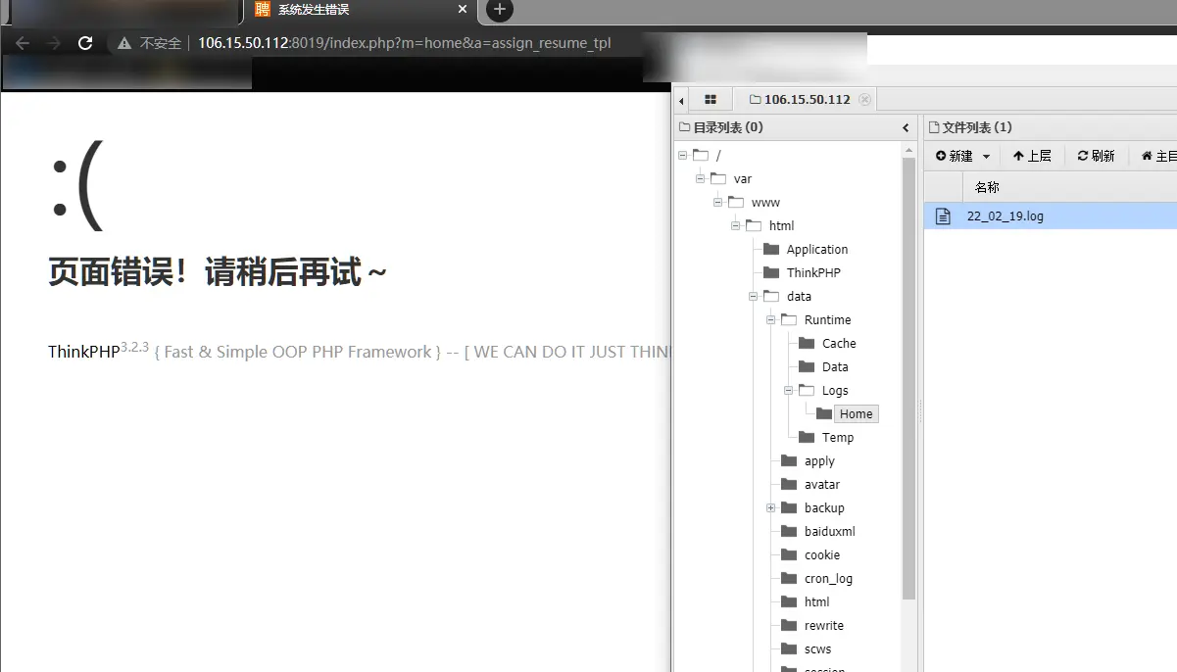Go up with 上层 button
Image resolution: width=1177 pixels, height=672 pixels.
point(1032,156)
